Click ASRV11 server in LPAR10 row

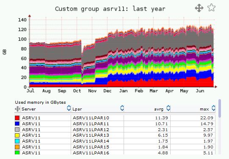(x=31, y=118)
